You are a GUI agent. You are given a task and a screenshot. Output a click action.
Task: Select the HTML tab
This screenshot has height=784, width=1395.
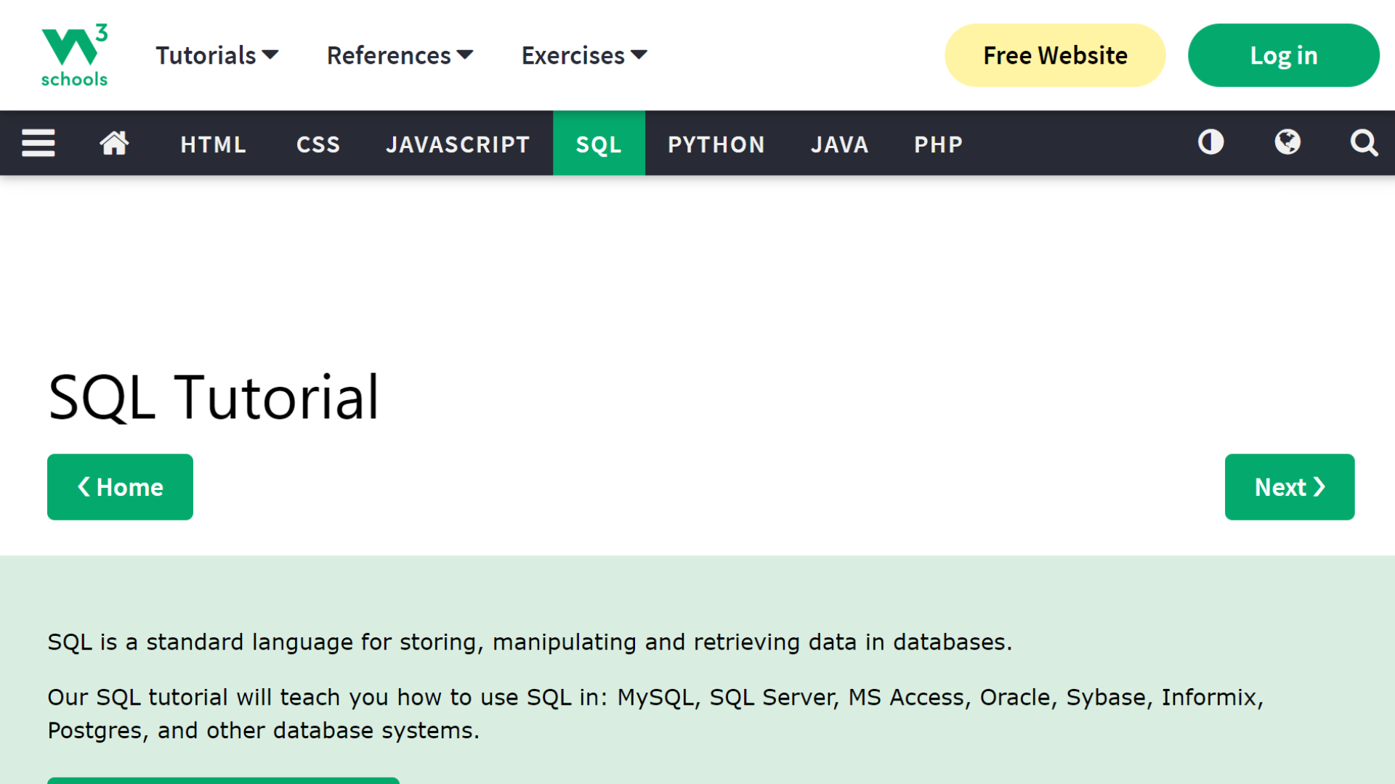[213, 142]
